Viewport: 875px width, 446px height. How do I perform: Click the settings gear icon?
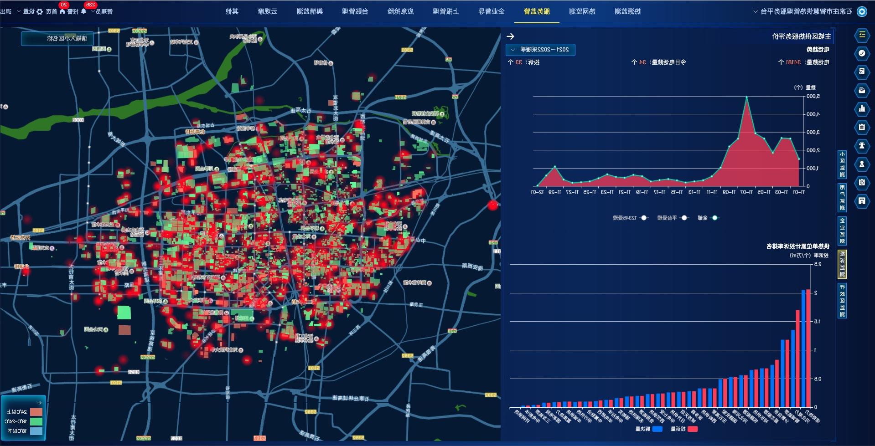click(40, 11)
